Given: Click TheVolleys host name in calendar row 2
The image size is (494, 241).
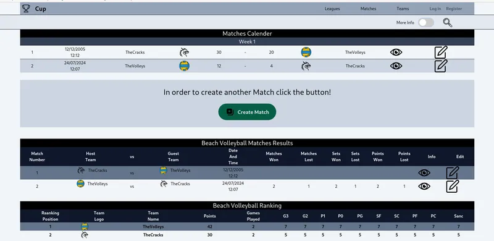Looking at the screenshot, I should point(135,66).
